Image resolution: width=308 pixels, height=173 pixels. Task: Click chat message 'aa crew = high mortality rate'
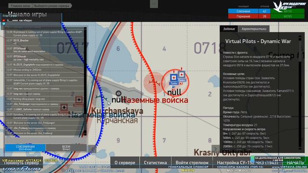point(28,60)
